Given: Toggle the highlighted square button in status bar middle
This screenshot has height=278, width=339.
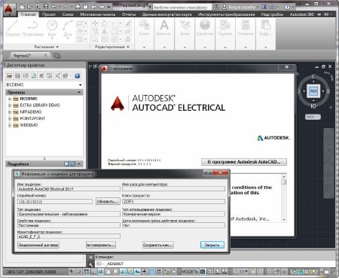Looking at the screenshot, I should (151, 271).
